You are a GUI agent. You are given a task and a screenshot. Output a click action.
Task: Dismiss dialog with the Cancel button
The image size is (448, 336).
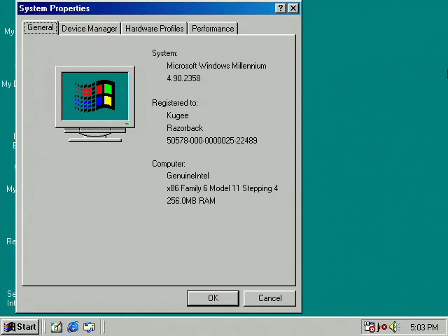click(x=269, y=298)
